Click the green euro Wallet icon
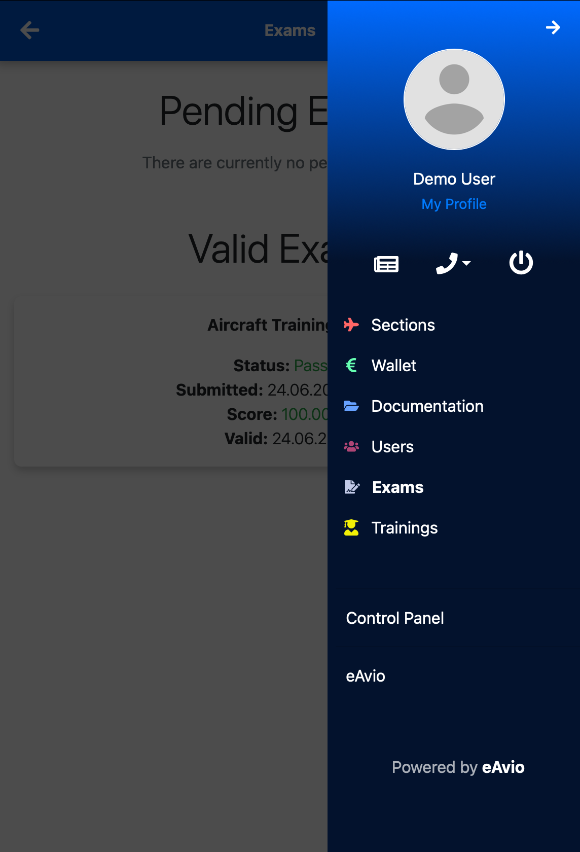 [351, 365]
